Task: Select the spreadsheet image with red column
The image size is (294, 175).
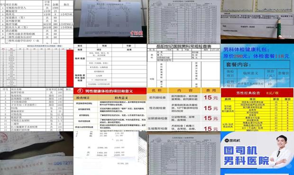Action: tap(37, 66)
